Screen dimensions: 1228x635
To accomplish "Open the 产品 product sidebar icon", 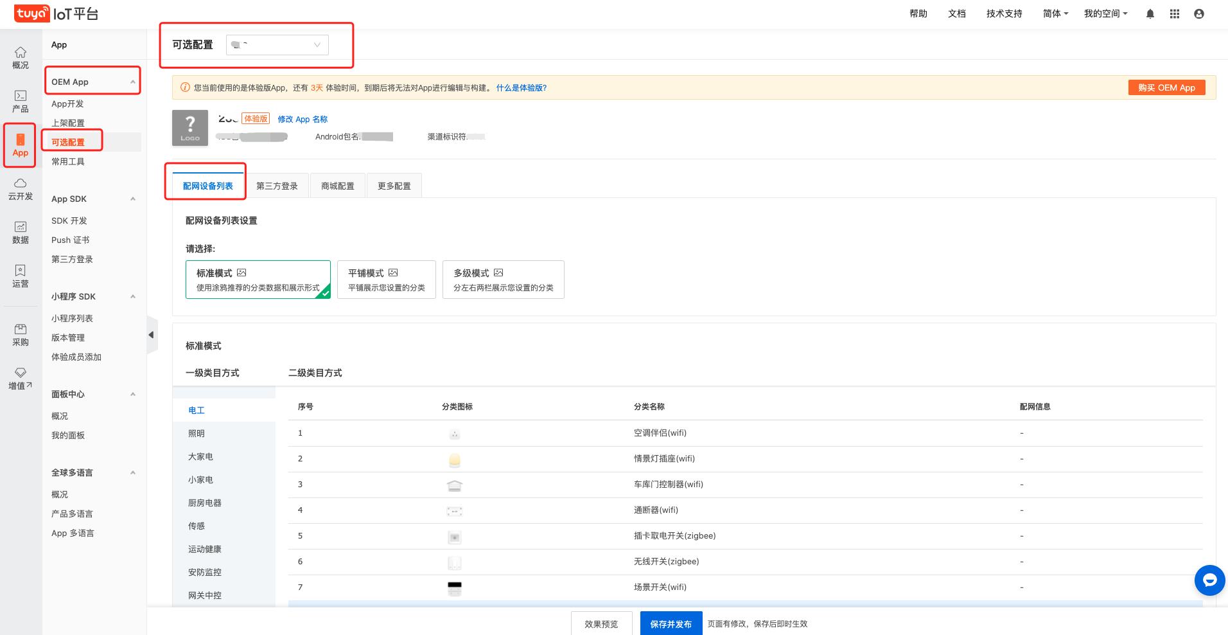I will (21, 102).
